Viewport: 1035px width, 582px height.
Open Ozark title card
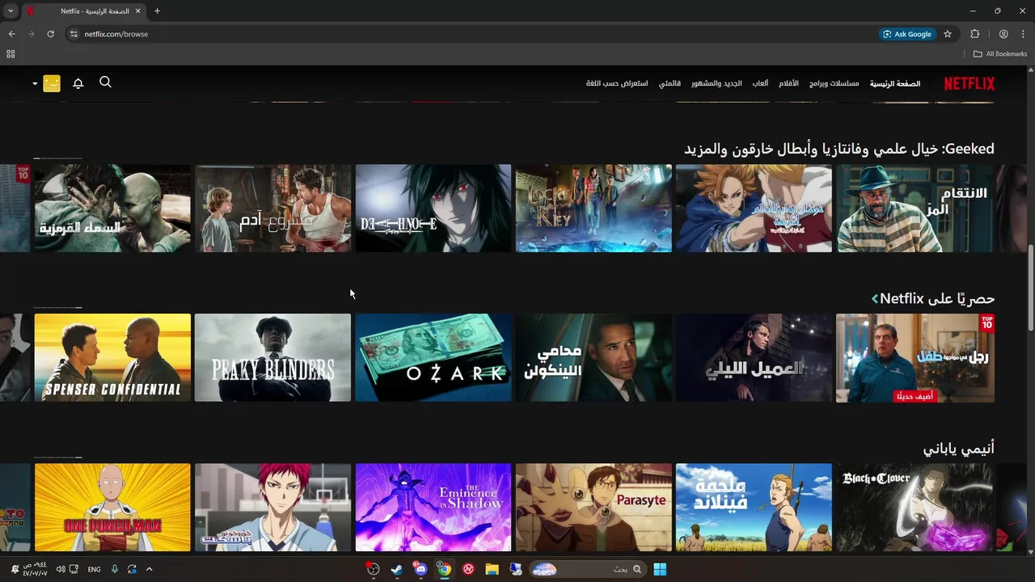(x=433, y=358)
